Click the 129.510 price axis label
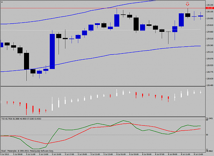Screen dimensions: 214x156 (x=210, y=39)
